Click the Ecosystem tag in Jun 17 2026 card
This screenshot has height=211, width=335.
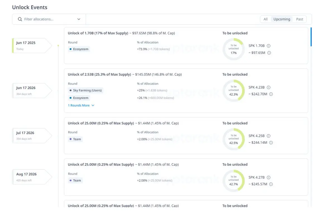(x=79, y=98)
